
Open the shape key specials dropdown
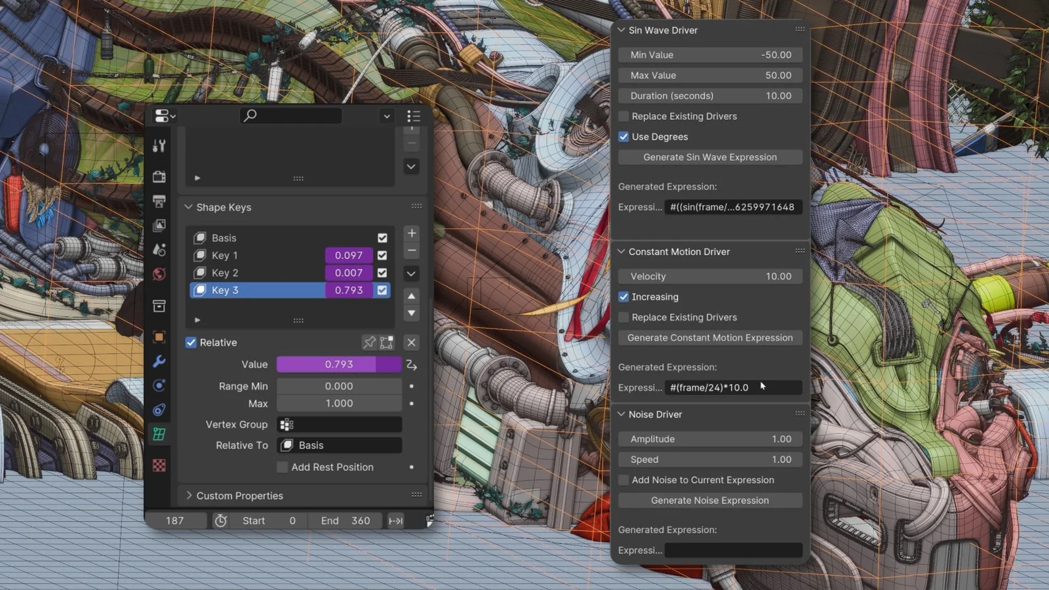coord(412,273)
